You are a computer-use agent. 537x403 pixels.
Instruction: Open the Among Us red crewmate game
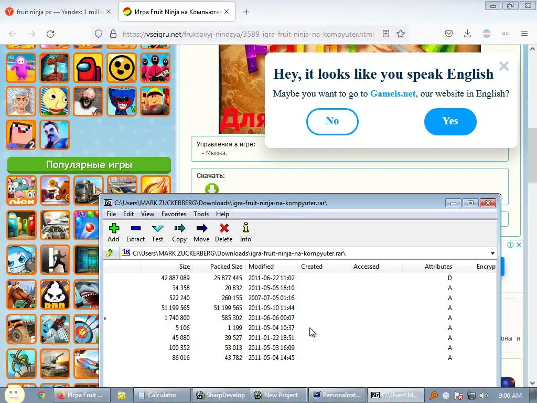88,68
